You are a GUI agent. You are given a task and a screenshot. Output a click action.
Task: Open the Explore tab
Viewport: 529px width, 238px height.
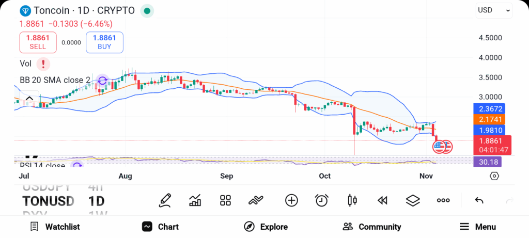click(266, 227)
